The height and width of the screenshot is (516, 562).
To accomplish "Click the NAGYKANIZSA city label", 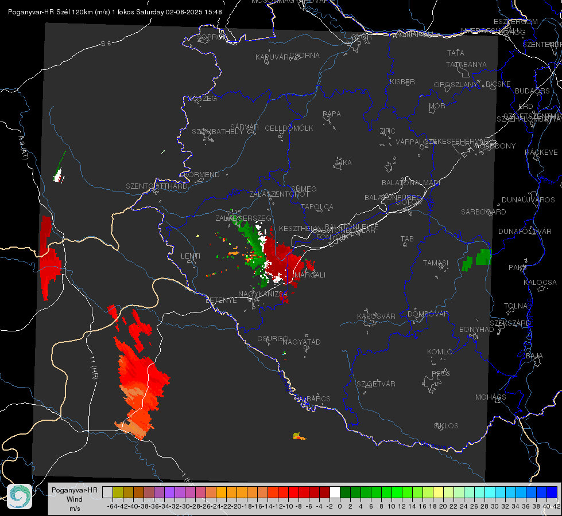I will coord(263,294).
